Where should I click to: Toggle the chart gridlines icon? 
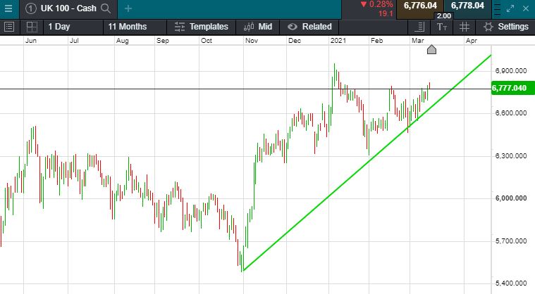click(x=465, y=27)
